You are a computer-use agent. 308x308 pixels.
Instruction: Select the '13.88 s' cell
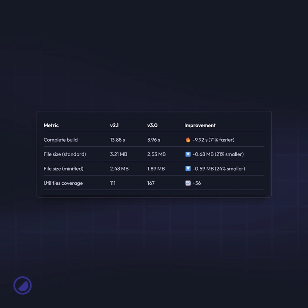point(117,140)
